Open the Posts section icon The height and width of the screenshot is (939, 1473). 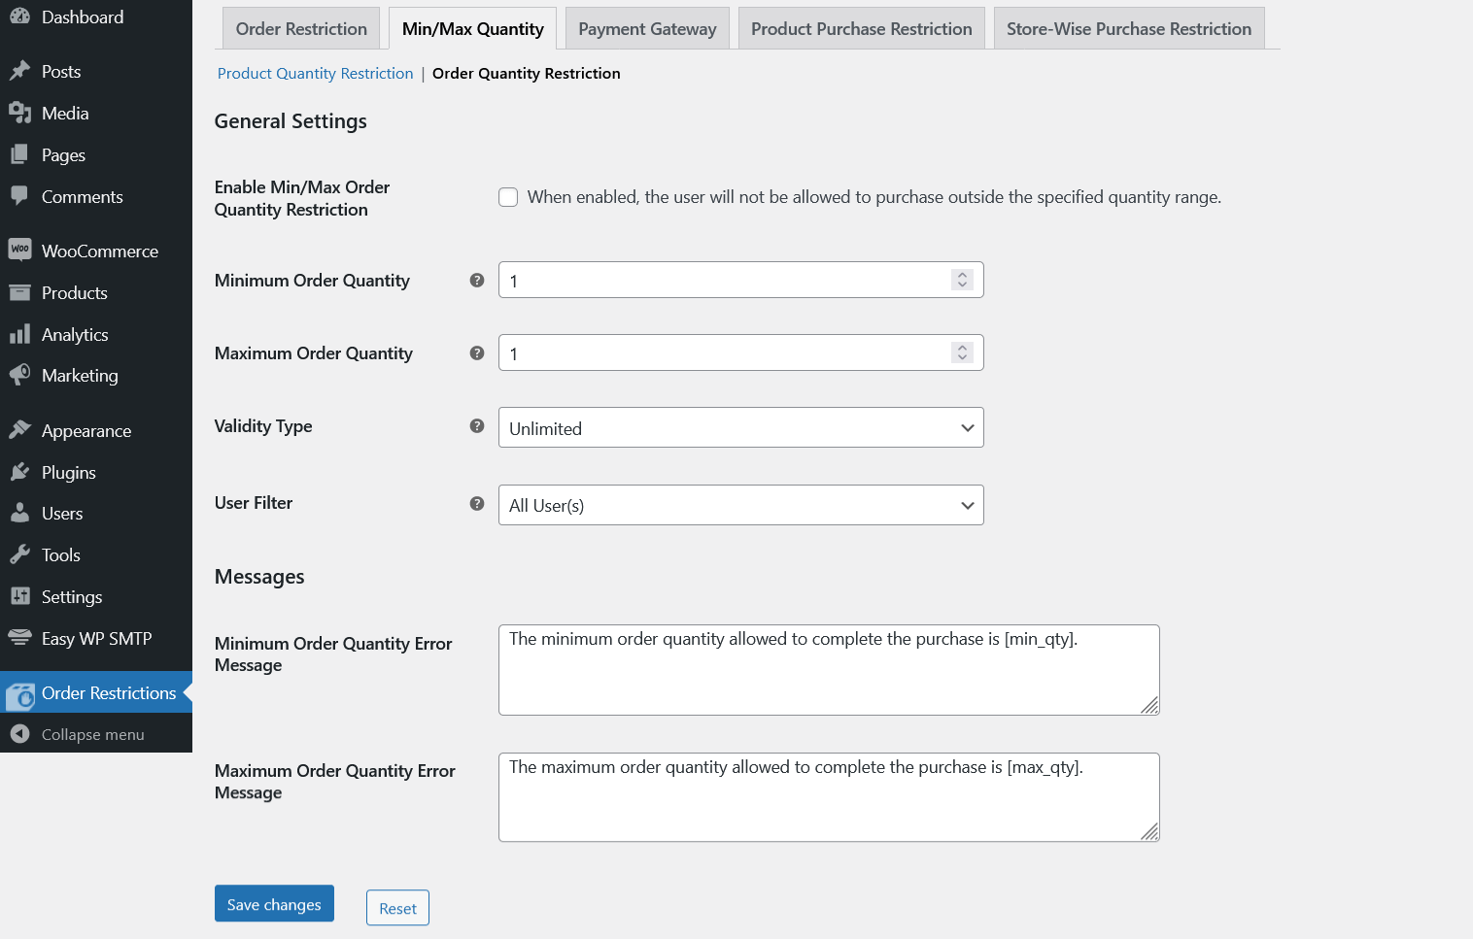pos(21,70)
